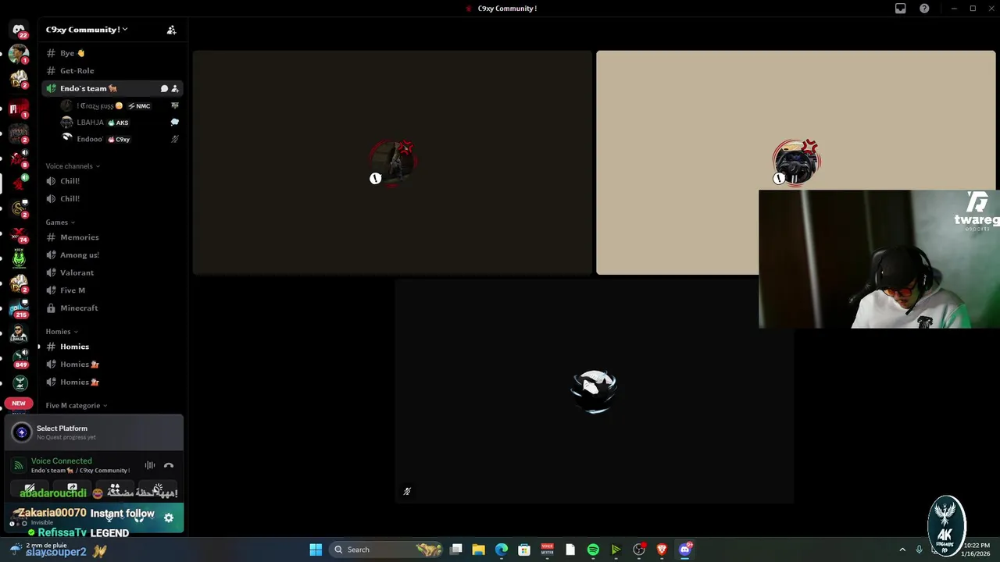
Task: Open the Get-Role text channel
Action: click(x=112, y=71)
